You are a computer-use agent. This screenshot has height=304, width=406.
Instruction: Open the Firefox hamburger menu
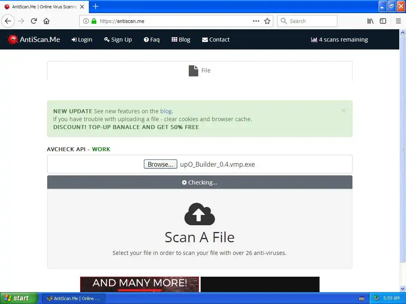tap(398, 21)
